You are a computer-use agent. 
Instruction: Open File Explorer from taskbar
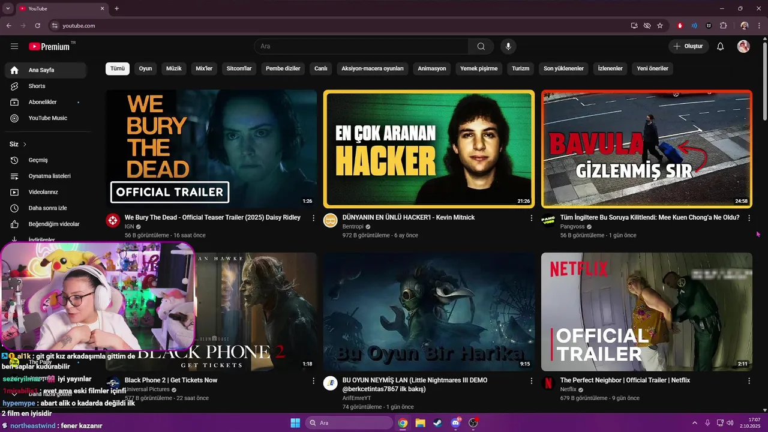(420, 423)
